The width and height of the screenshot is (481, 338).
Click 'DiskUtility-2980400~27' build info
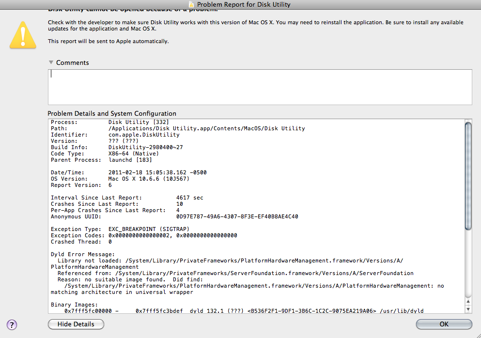(x=145, y=147)
